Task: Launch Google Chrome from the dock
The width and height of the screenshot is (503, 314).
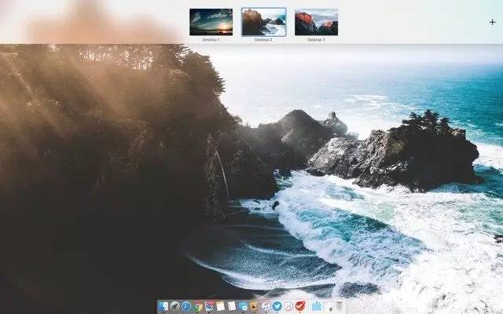Action: (198, 306)
